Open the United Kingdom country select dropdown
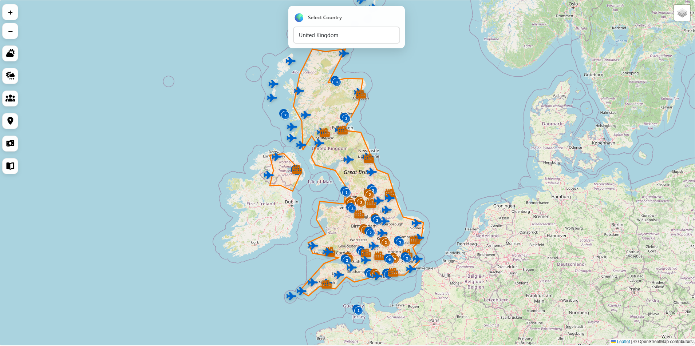 click(347, 35)
